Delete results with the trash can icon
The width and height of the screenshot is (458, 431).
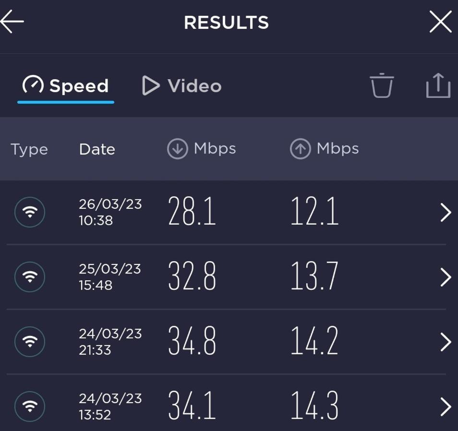382,85
